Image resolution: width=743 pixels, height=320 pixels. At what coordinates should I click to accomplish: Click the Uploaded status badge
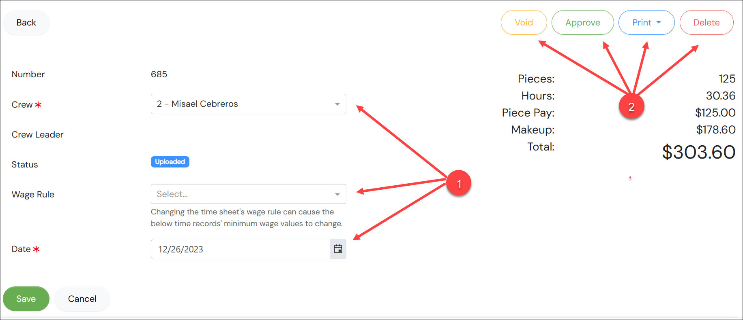(x=170, y=162)
